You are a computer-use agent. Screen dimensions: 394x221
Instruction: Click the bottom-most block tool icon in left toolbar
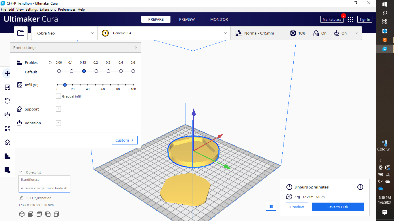(7, 170)
